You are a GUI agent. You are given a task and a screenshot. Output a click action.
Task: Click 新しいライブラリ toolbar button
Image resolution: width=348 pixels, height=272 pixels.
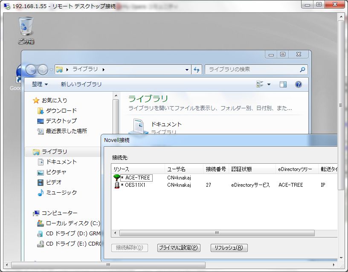[81, 84]
